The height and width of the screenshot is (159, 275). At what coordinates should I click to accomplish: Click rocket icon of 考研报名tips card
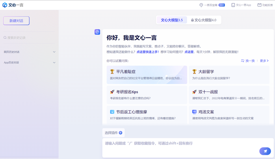(x=112, y=92)
